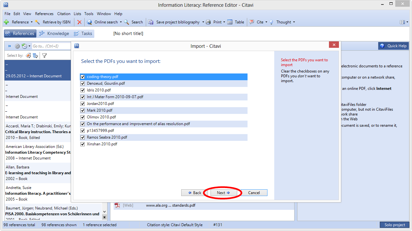Click www.ala.org standards.pdf file entry
Screen dimensions: 412x231
pyautogui.click(x=171, y=205)
